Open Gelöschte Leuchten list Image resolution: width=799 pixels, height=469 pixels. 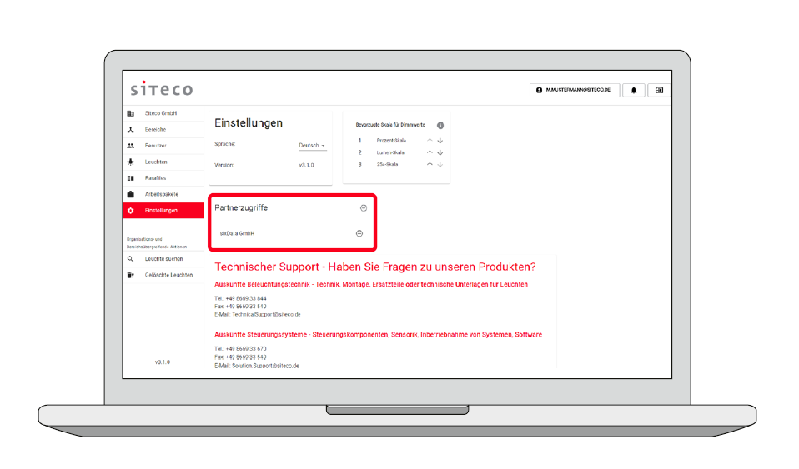tap(168, 275)
